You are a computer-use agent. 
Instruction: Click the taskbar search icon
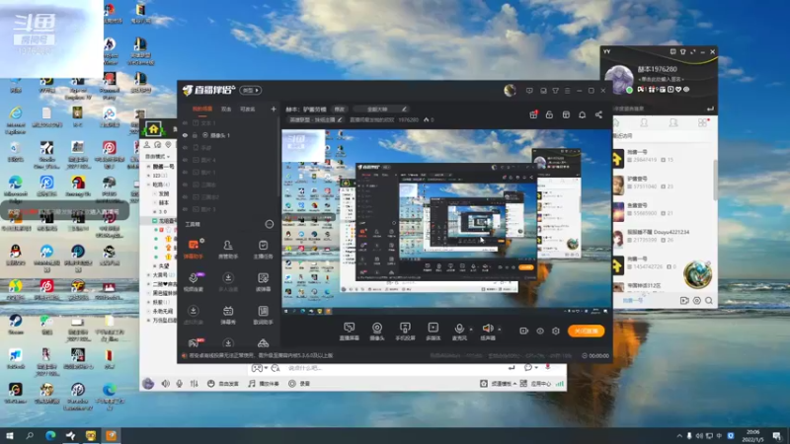tap(30, 435)
